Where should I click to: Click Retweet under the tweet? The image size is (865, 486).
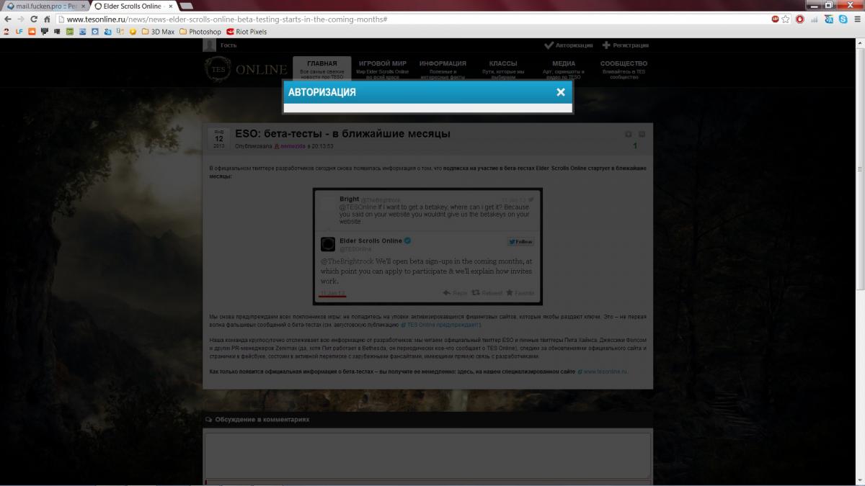tap(487, 293)
